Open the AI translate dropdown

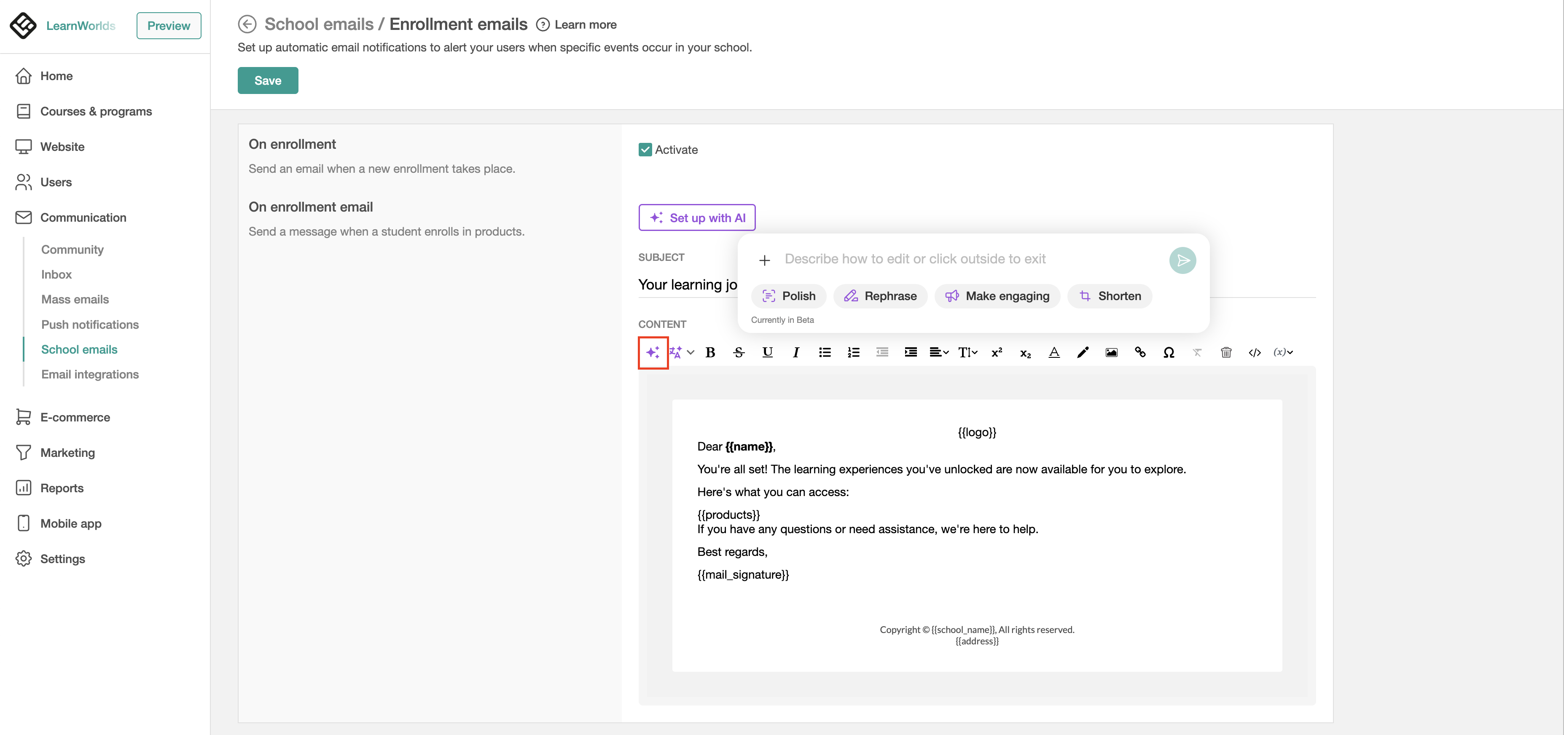click(x=681, y=353)
